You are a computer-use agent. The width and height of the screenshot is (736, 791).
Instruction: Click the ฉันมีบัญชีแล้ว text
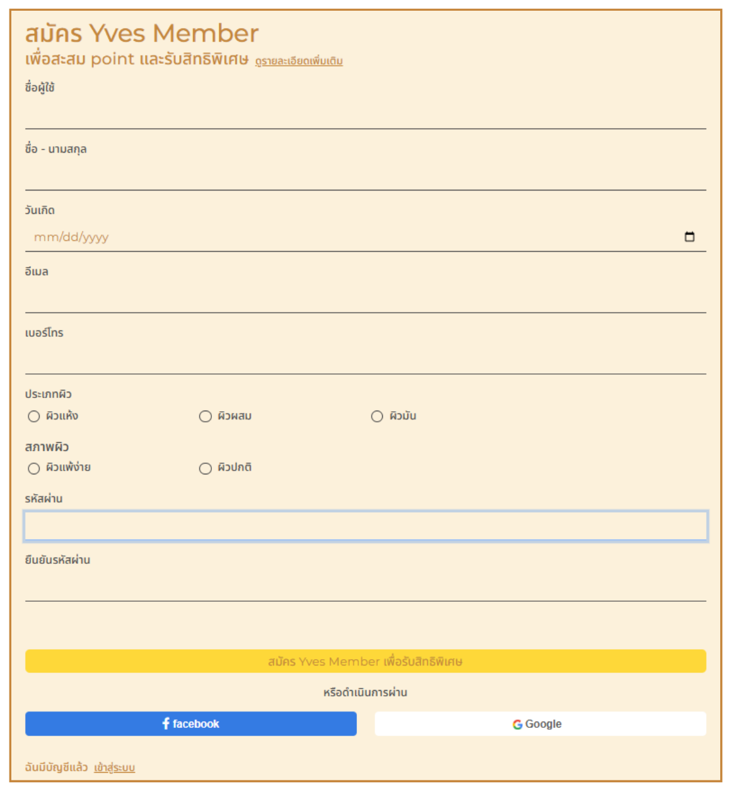pos(56,768)
